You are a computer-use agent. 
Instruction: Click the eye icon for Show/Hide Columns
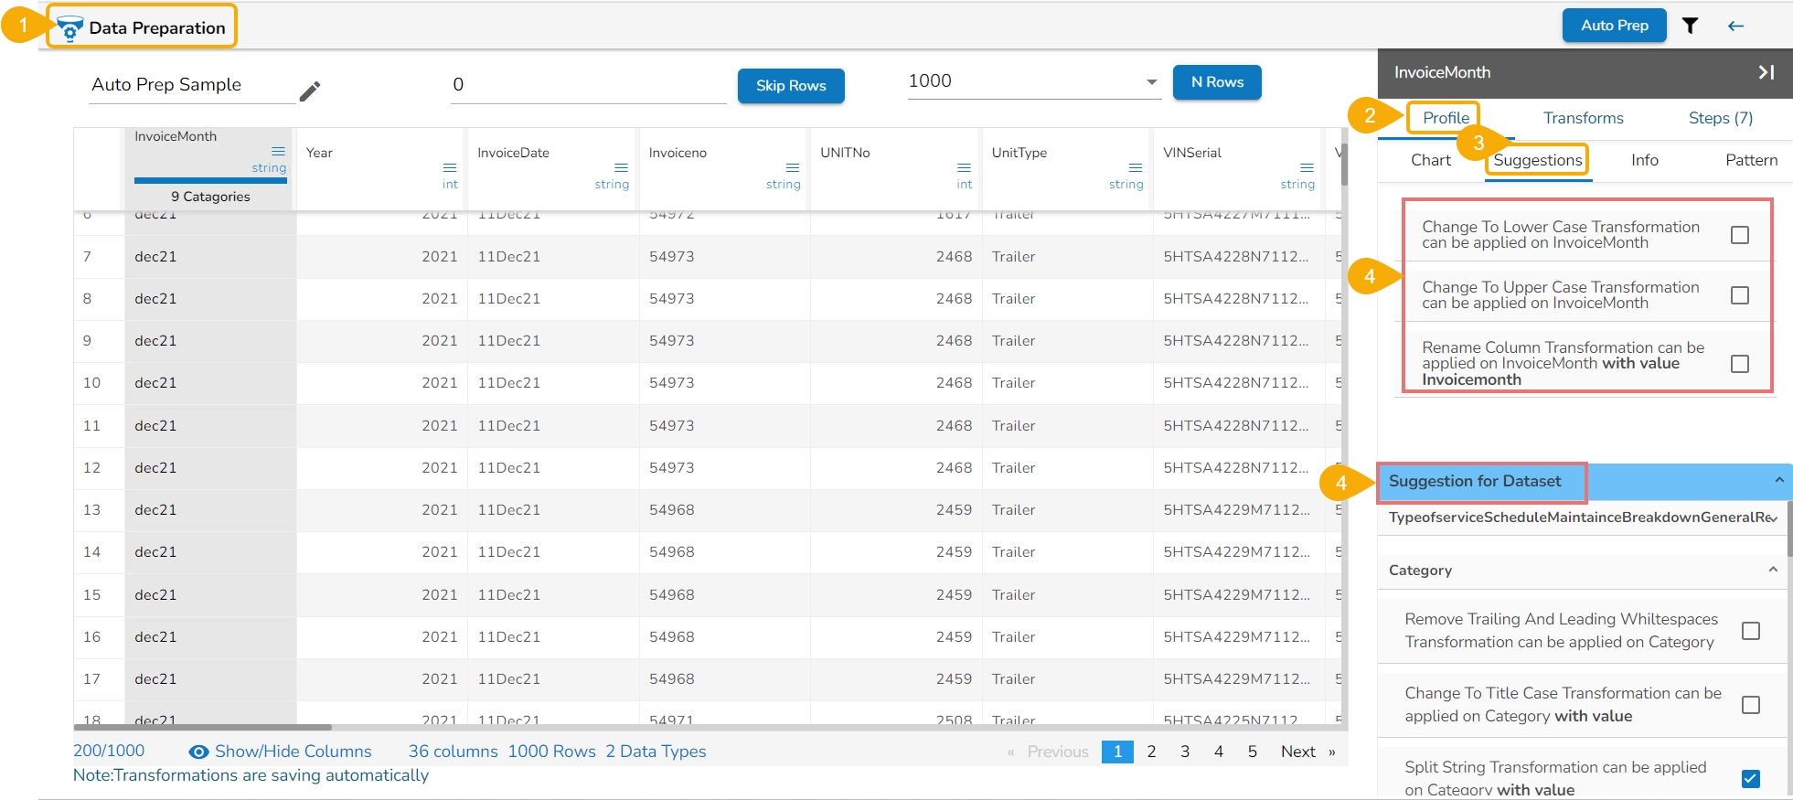click(198, 752)
